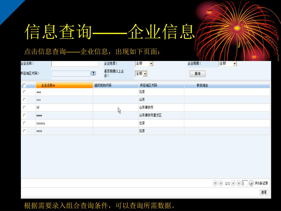This screenshot has width=281, height=211.
Task: Open the 企业性质 dropdown
Action: pyautogui.click(x=144, y=63)
